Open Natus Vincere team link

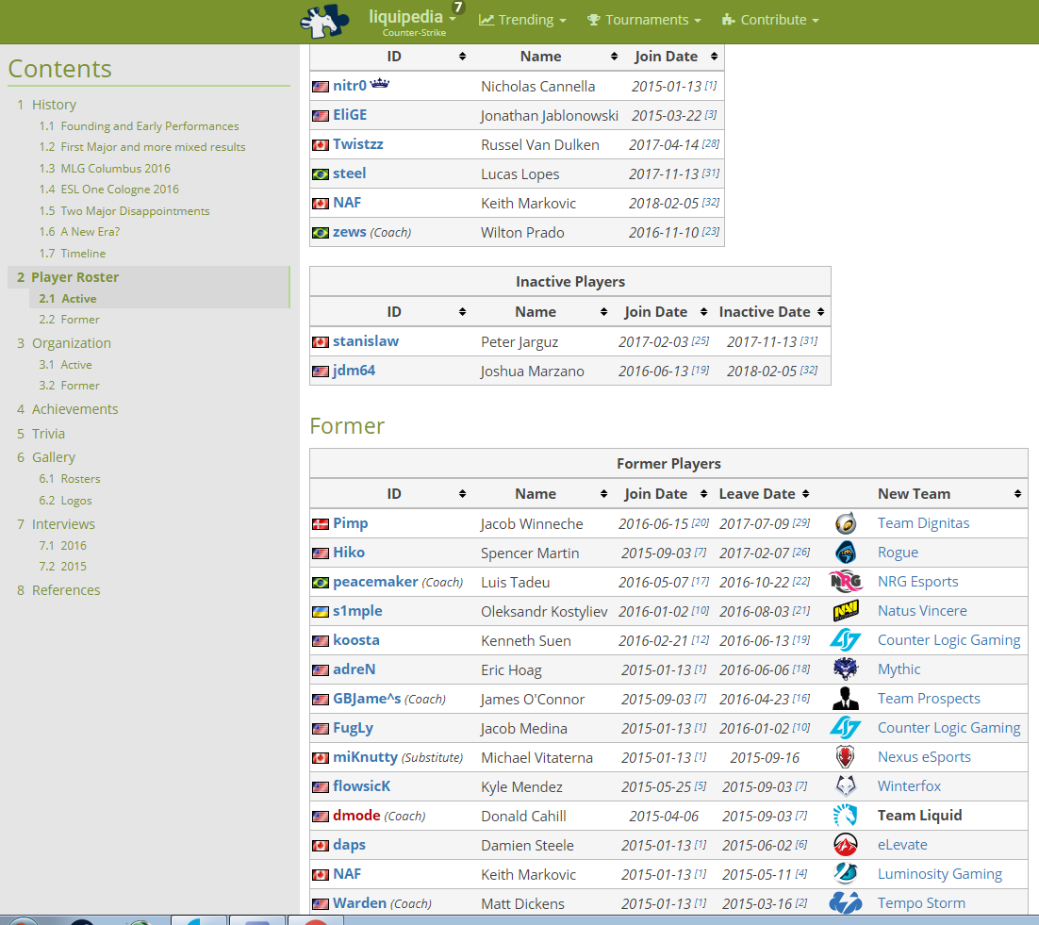coord(922,611)
